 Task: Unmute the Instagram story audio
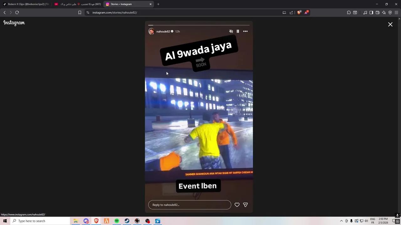tap(231, 31)
